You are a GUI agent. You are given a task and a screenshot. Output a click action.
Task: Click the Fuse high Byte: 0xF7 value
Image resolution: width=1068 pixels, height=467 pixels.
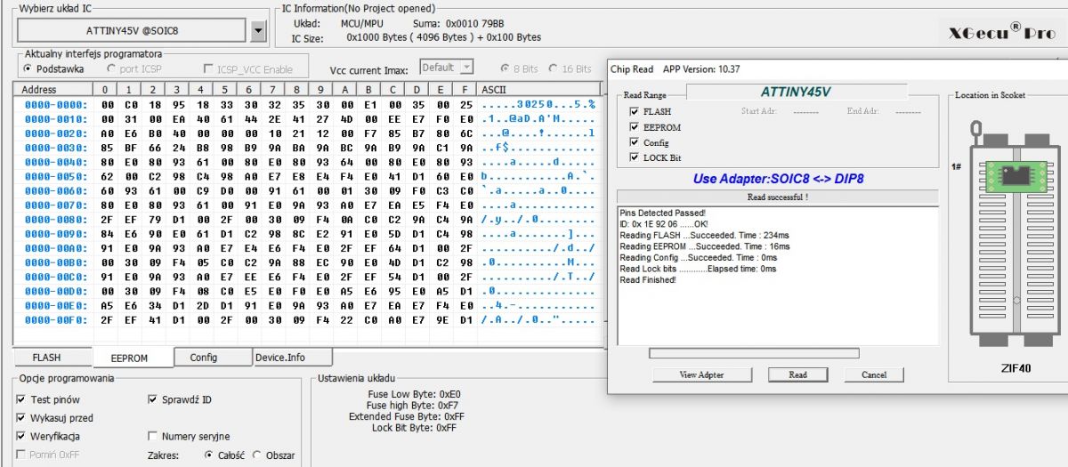(413, 405)
